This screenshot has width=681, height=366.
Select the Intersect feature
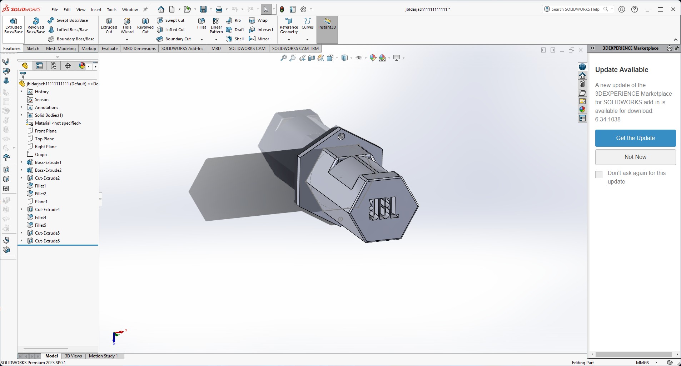[261, 30]
